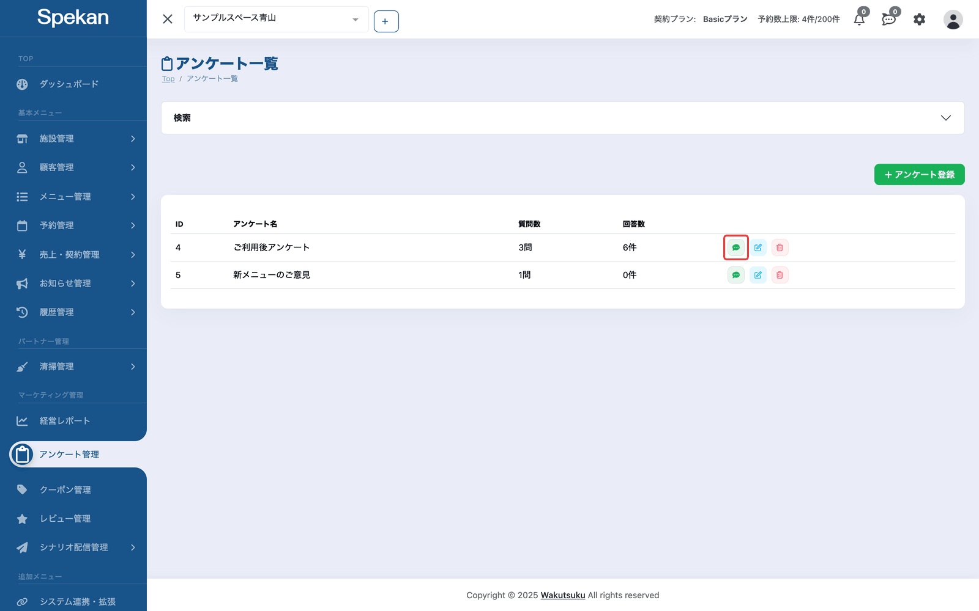Click the history icon for 履歴管理
The height and width of the screenshot is (611, 979).
pos(22,312)
